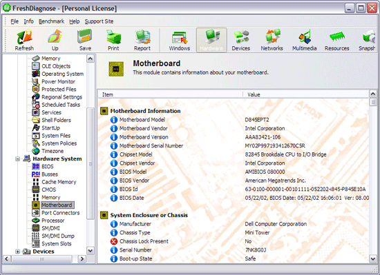Open Busses in the hardware tree
This screenshot has width=380, height=275.
click(x=50, y=174)
